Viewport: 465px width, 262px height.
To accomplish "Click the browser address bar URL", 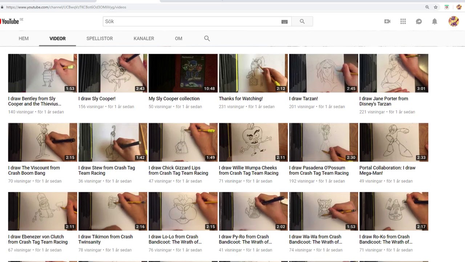I will [x=66, y=7].
